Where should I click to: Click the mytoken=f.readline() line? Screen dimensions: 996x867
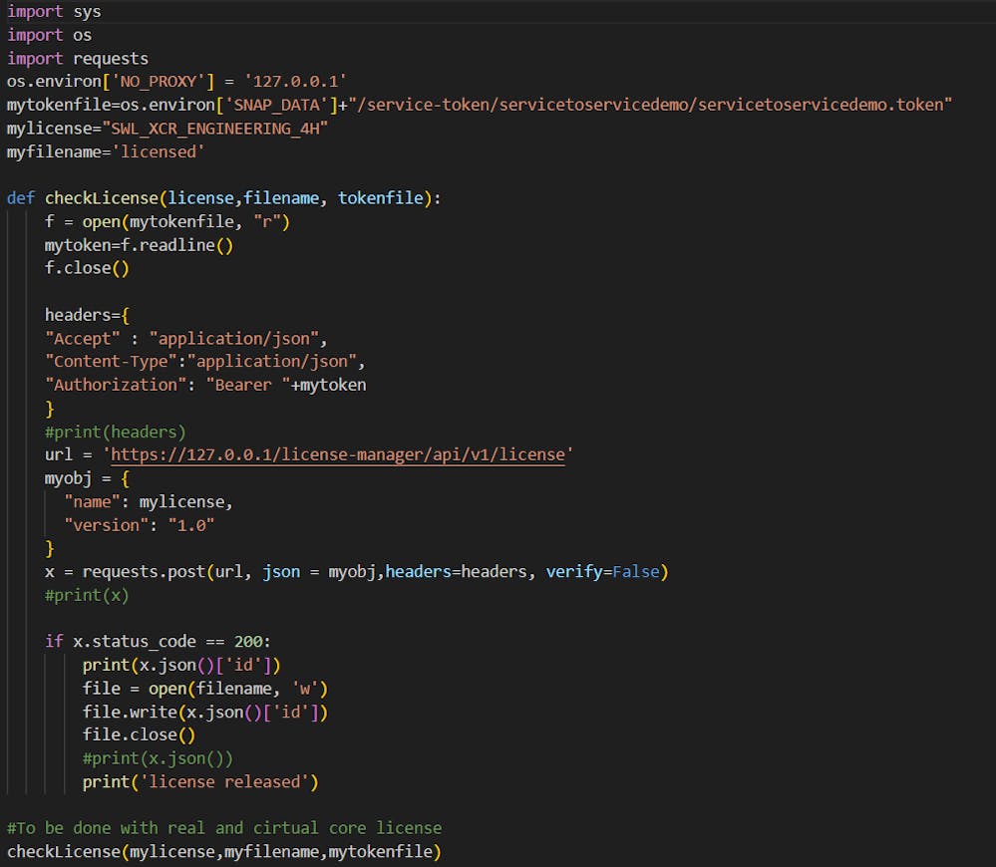click(x=140, y=245)
